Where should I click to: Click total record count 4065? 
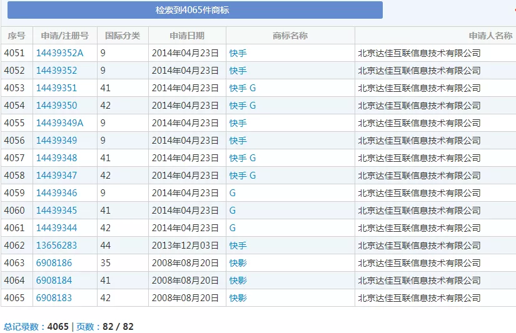click(x=58, y=326)
